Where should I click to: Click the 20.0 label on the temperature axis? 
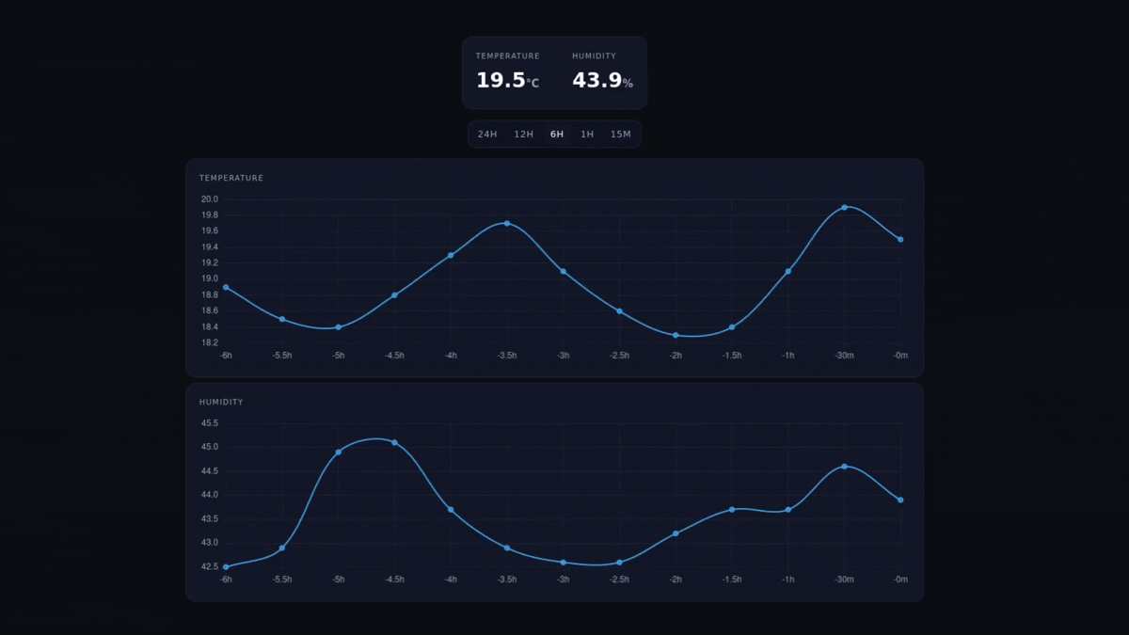click(209, 199)
